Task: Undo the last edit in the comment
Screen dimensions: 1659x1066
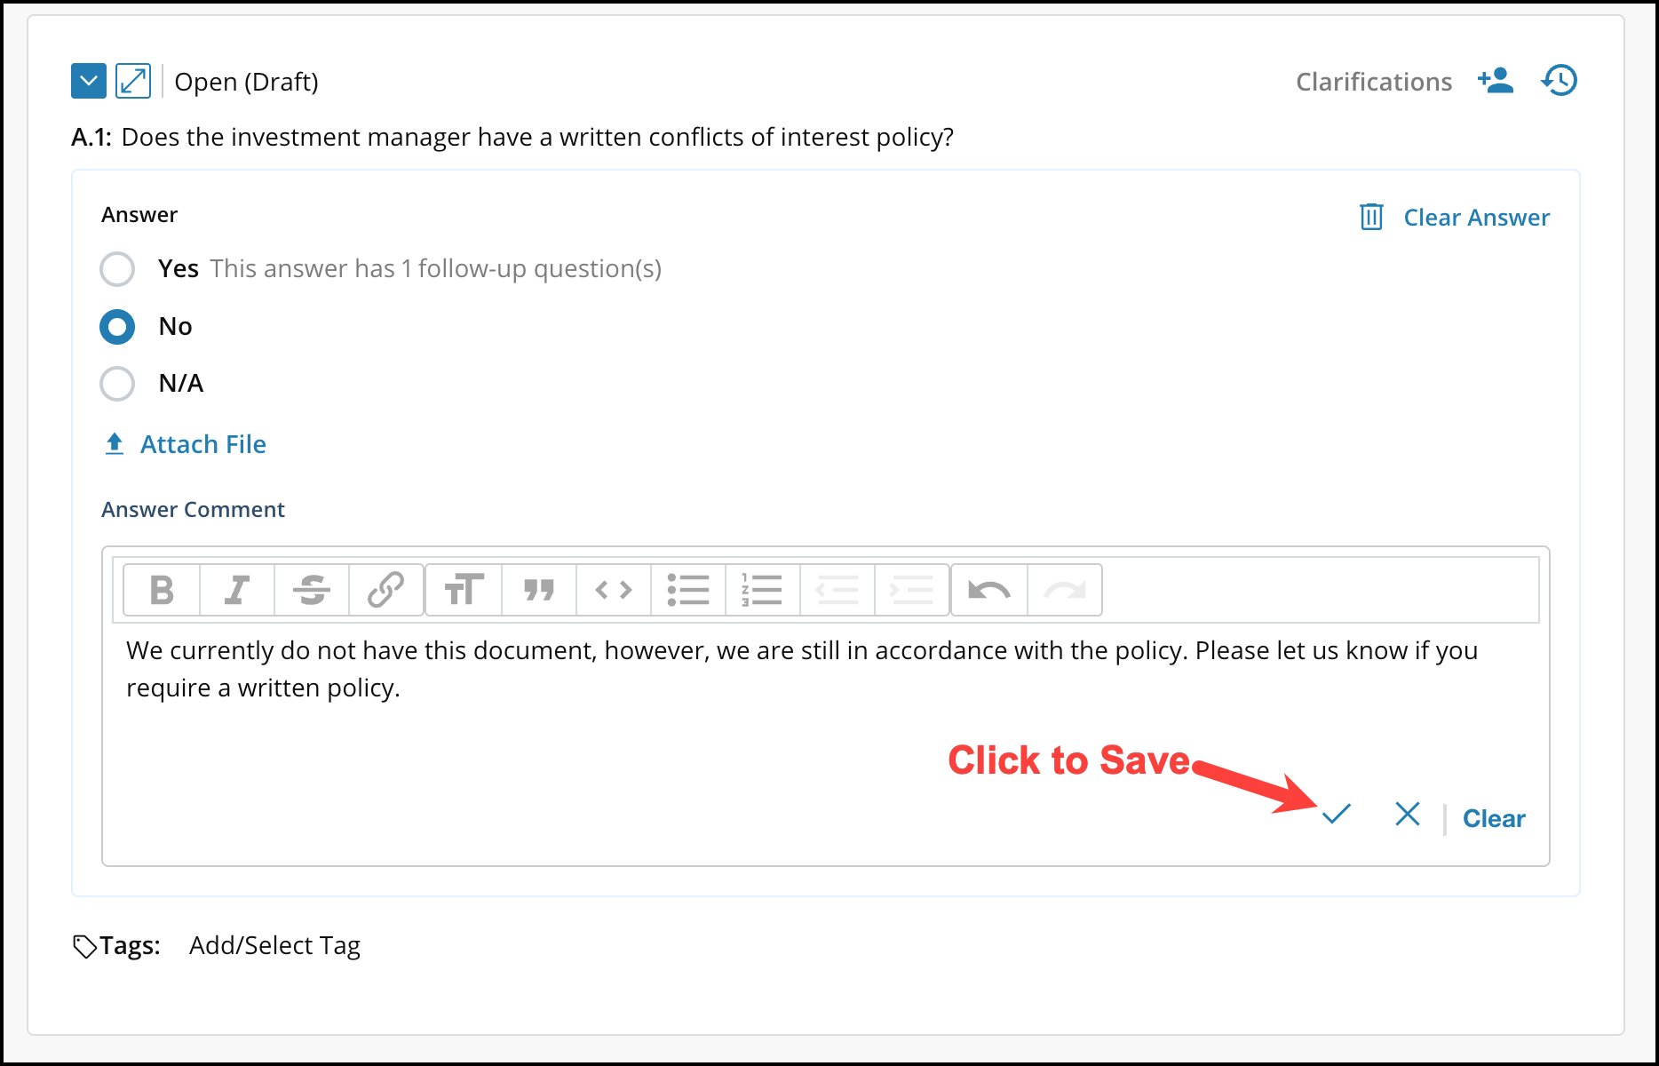Action: [989, 590]
